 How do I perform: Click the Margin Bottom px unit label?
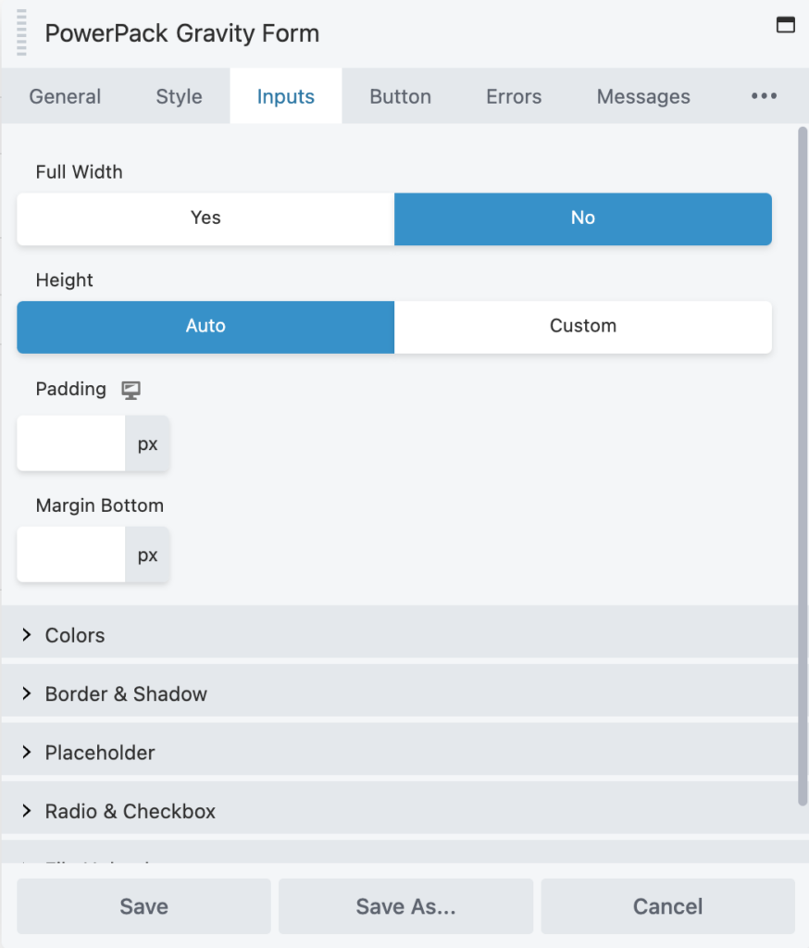point(147,555)
